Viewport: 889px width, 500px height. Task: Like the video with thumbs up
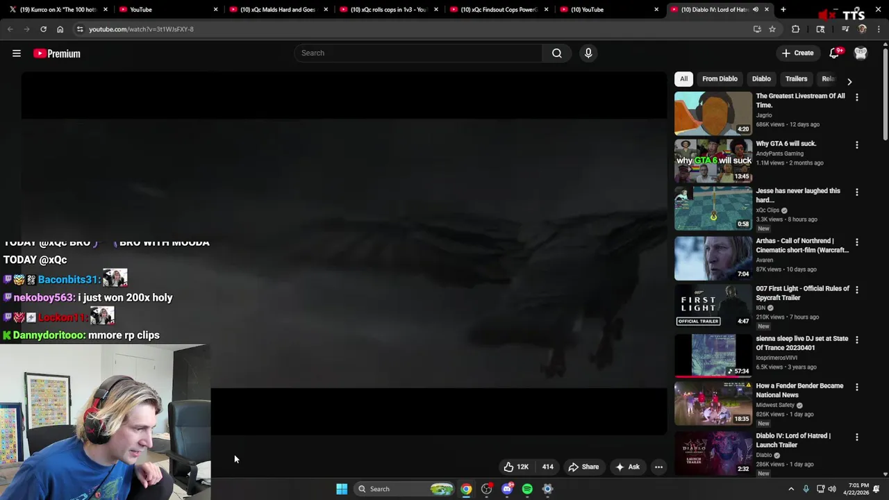[x=515, y=467]
